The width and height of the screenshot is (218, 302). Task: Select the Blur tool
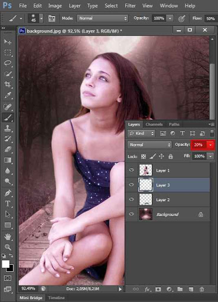[x=8, y=170]
